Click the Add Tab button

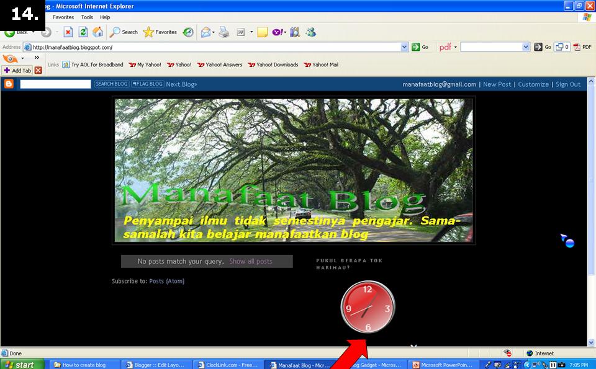coord(17,70)
